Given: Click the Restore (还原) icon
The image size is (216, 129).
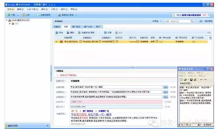Looking at the screenshot, I should click(x=105, y=33).
